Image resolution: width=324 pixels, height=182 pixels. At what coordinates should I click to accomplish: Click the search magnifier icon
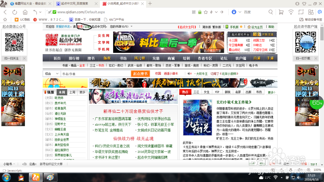[x=271, y=12]
